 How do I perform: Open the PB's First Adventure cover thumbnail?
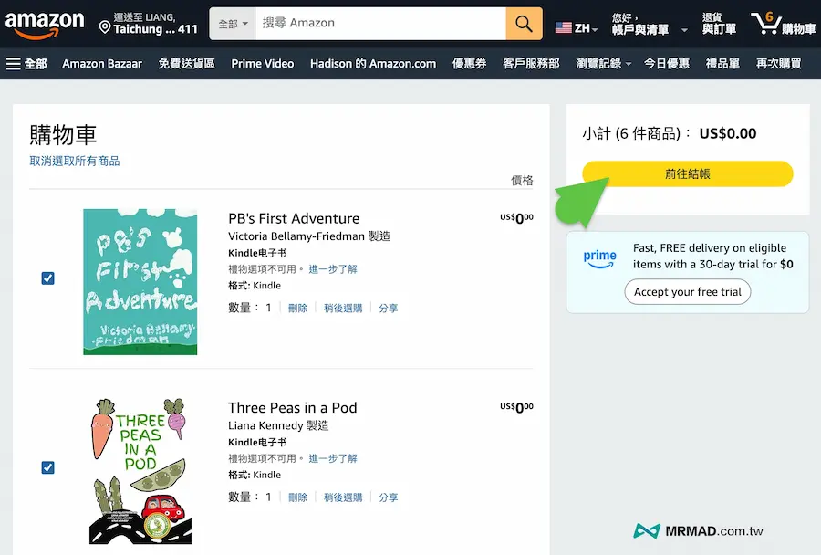coord(140,282)
